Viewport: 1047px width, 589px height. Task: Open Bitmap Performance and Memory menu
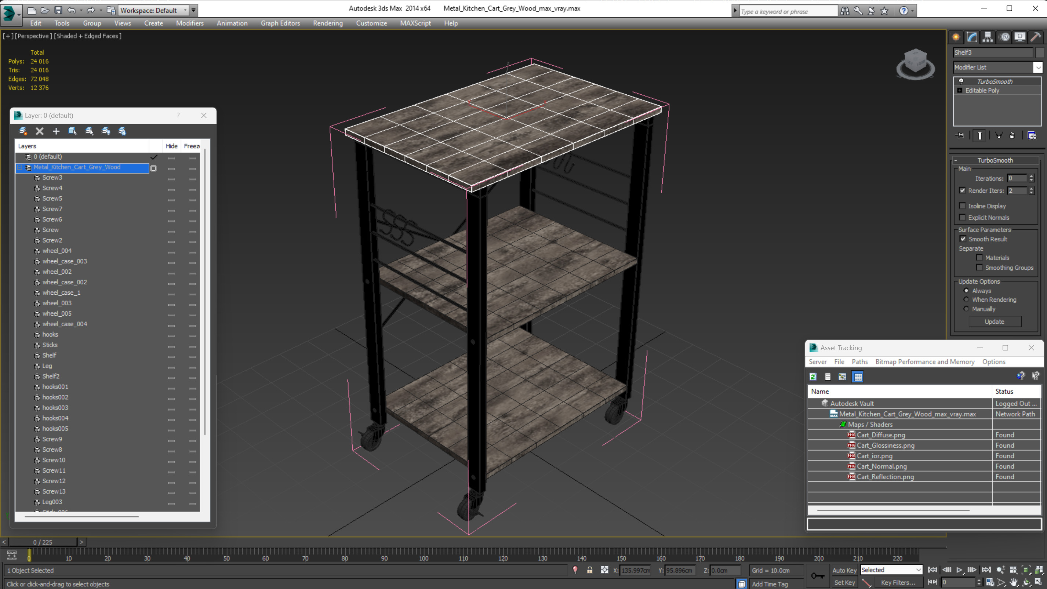click(925, 361)
